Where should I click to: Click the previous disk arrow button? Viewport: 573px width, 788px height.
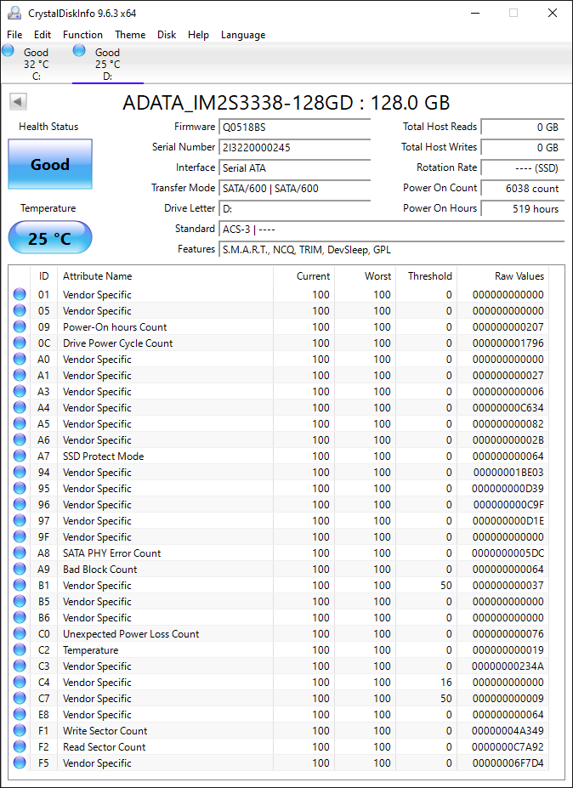[18, 102]
